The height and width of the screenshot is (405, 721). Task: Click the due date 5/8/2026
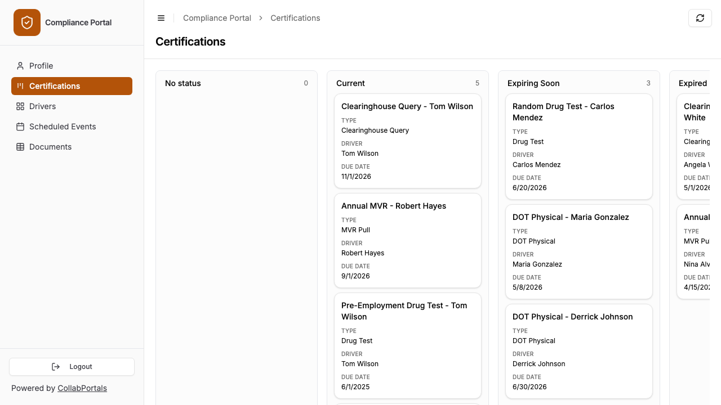coord(527,287)
